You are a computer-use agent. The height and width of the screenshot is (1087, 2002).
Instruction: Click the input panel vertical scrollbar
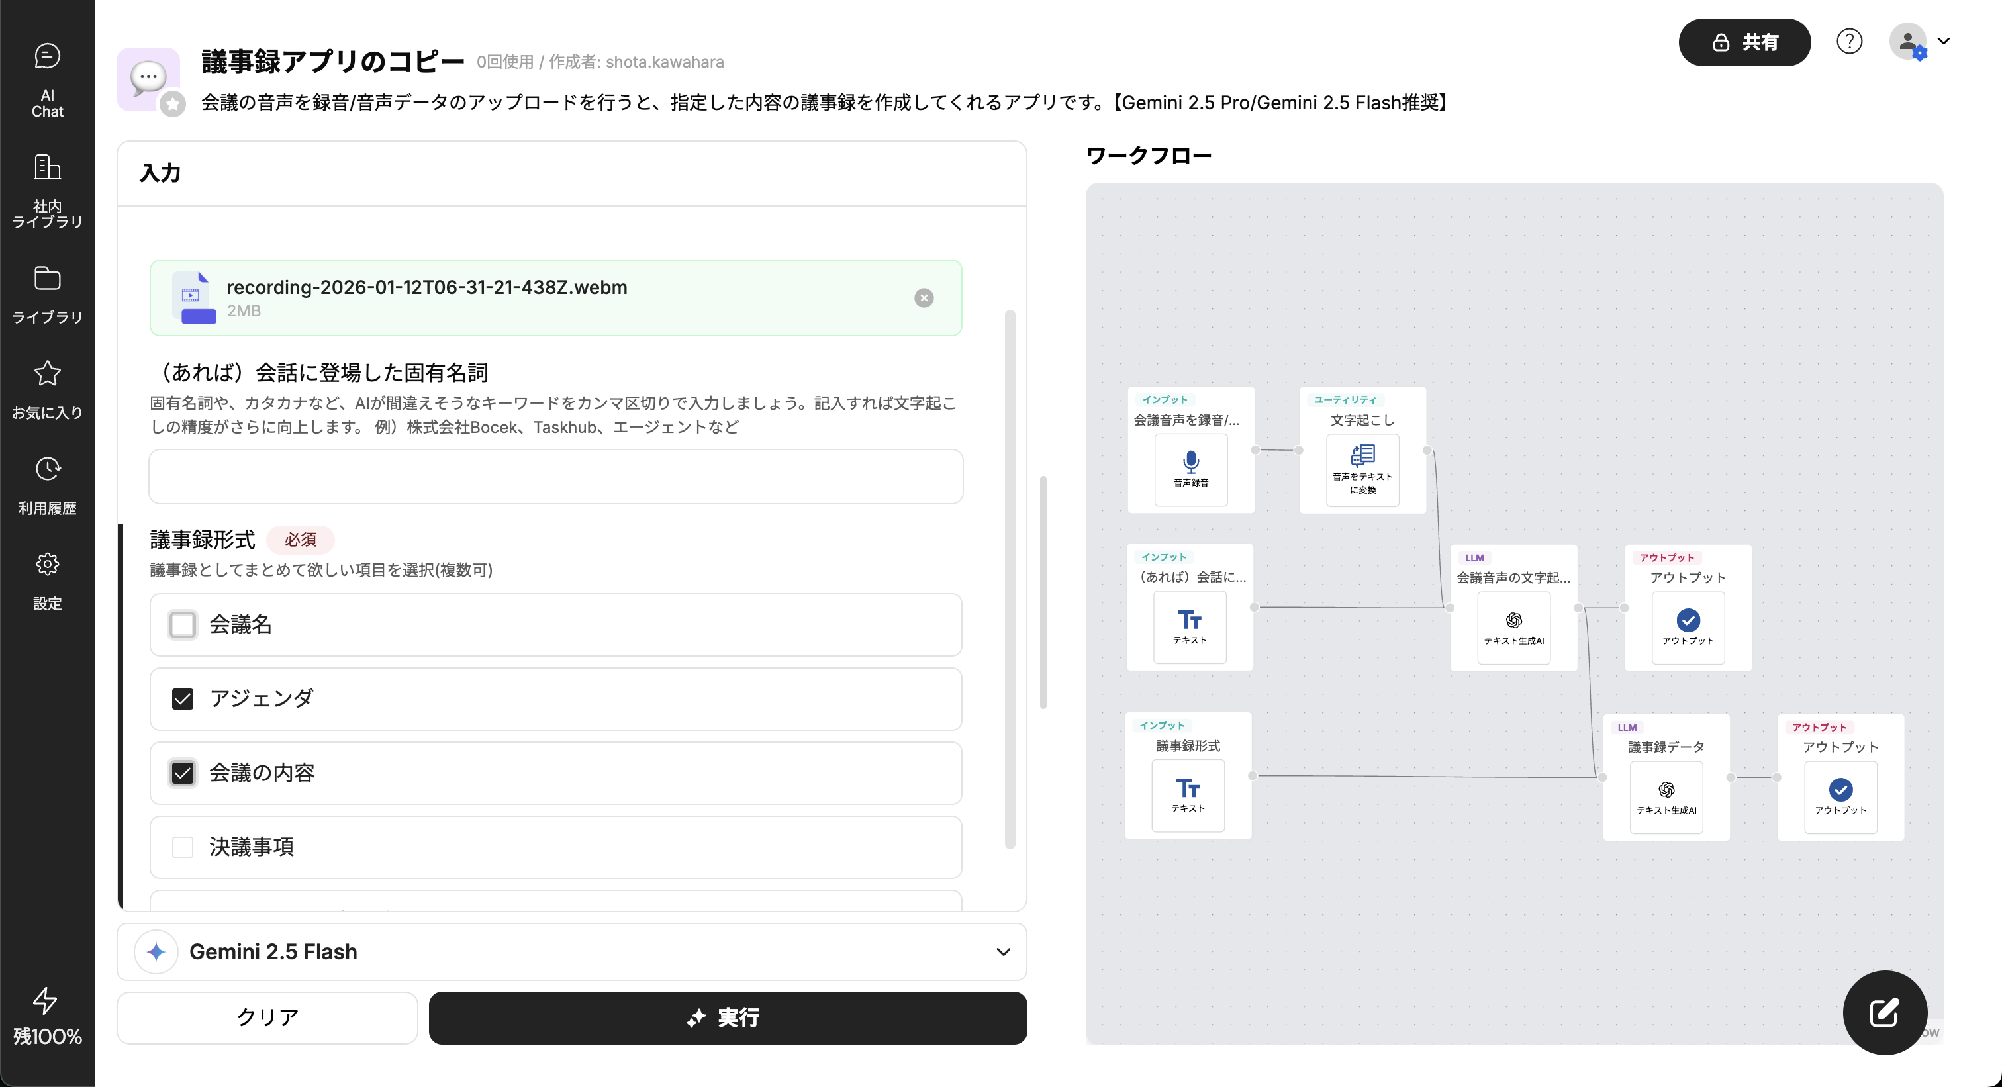coord(1010,579)
